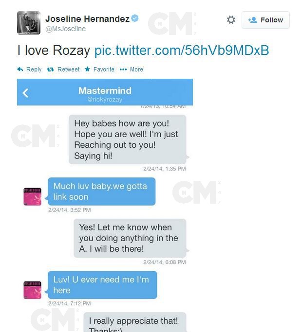Click the 'Yes! Let me know when' message

point(130,238)
